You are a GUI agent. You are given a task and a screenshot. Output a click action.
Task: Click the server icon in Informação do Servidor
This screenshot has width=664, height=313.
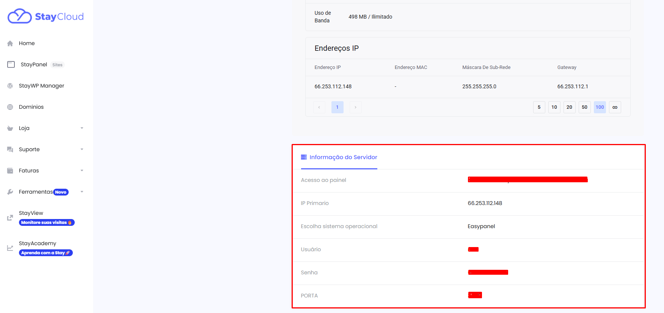304,157
